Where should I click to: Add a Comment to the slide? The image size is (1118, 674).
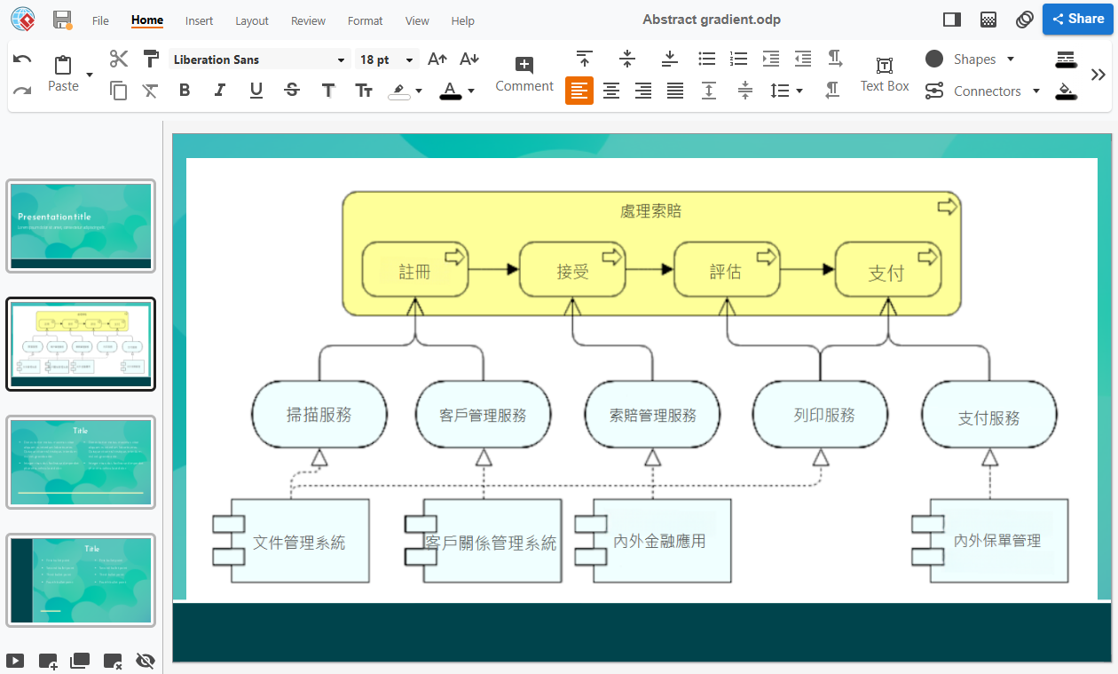(524, 75)
